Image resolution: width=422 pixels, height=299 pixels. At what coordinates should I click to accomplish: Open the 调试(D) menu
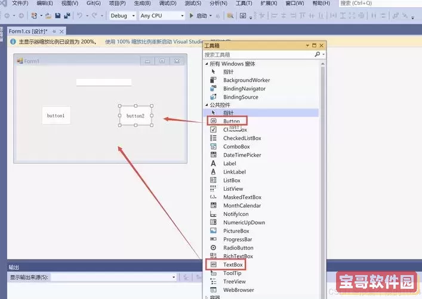point(168,3)
